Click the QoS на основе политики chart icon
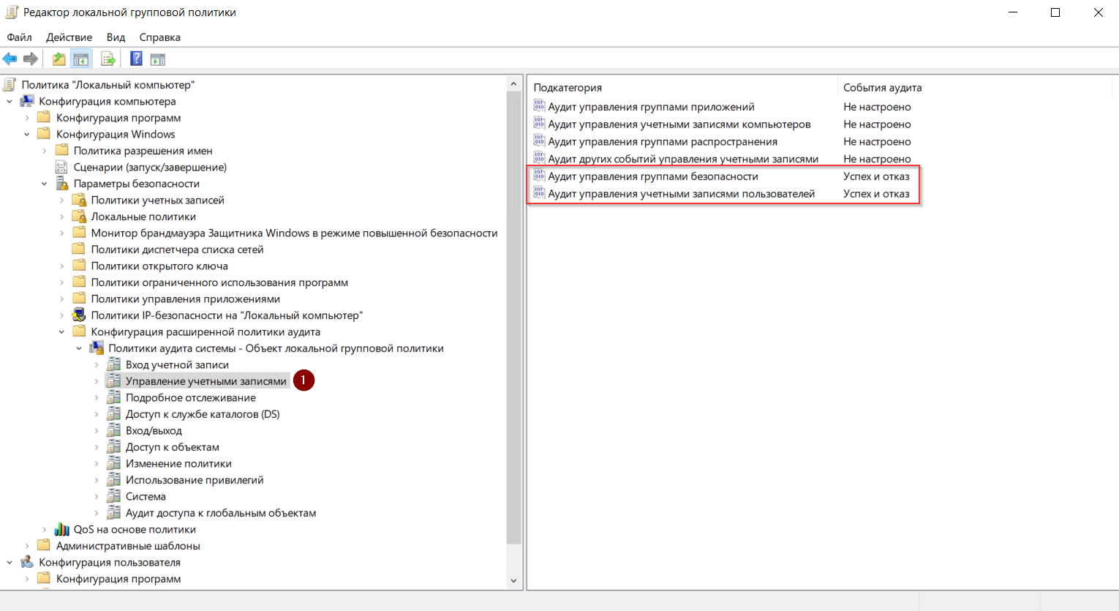 click(62, 530)
